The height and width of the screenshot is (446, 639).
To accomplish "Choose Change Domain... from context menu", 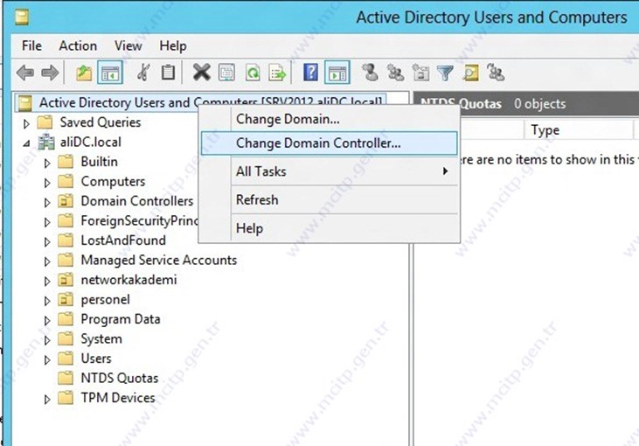I will [x=330, y=119].
